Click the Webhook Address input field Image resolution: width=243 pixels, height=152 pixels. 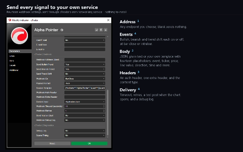[85, 60]
